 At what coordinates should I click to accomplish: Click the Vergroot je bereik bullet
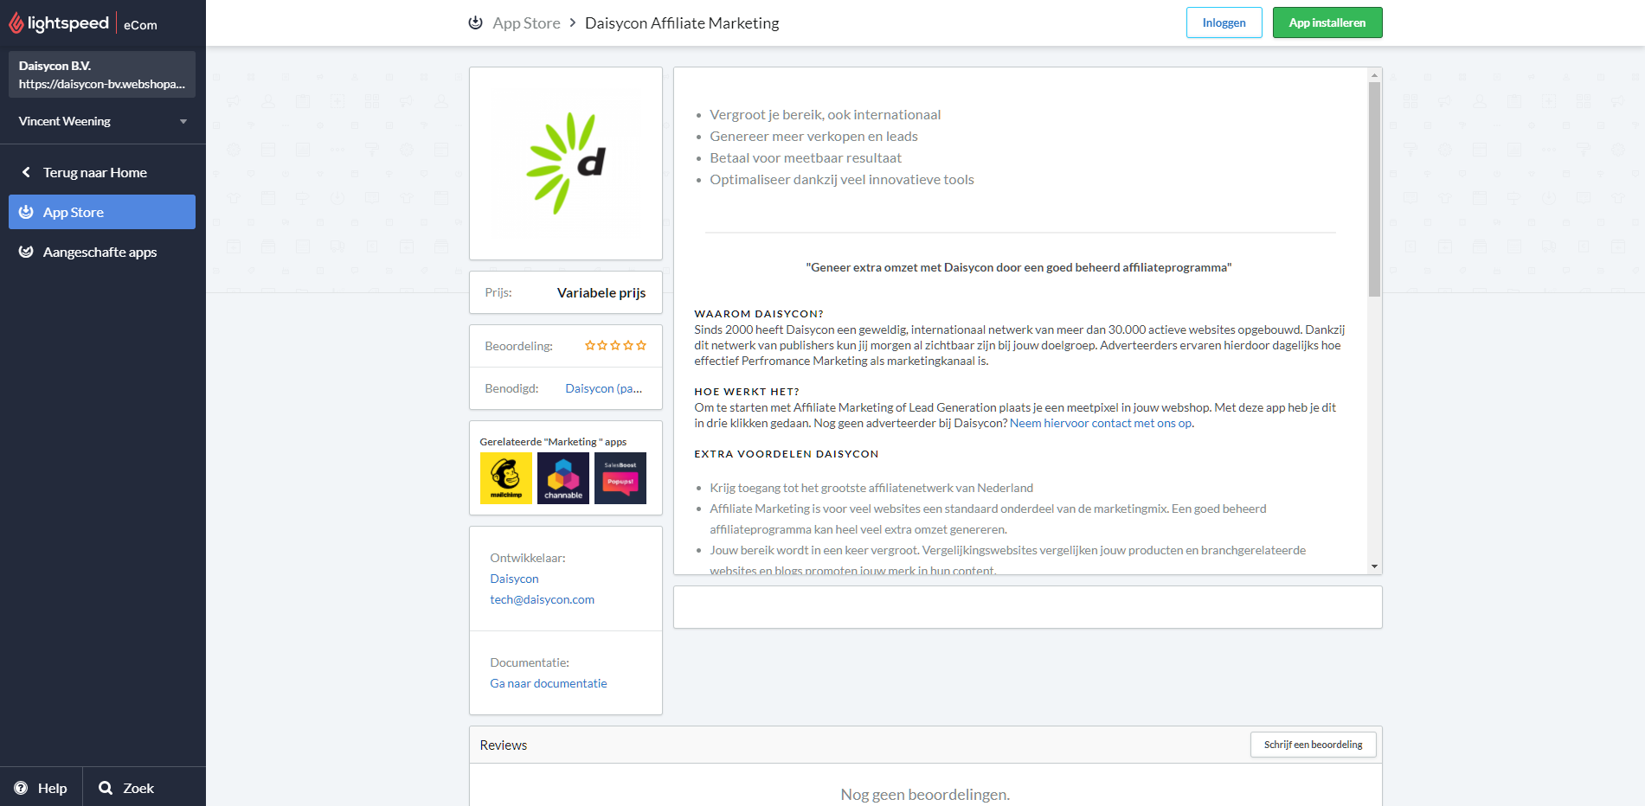(x=825, y=114)
